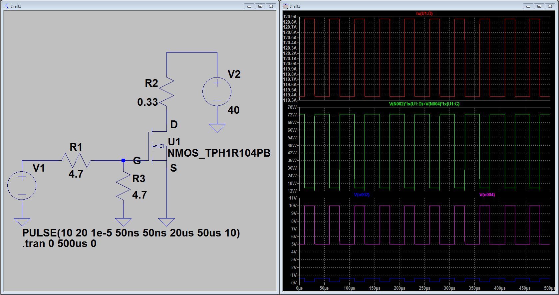Click the 500µs time axis label
559x295 pixels.
[x=550, y=288]
